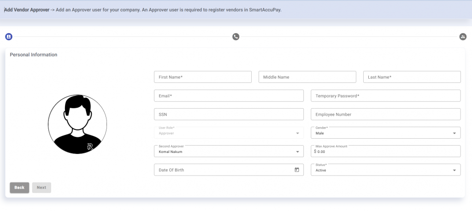Open the Second Approver dropdown
Image resolution: width=472 pixels, height=211 pixels.
(229, 151)
